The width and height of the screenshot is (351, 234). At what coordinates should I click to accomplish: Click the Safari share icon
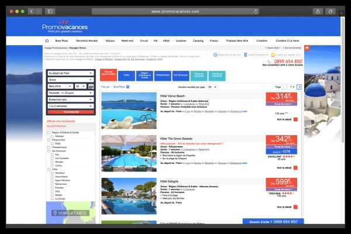[318, 11]
